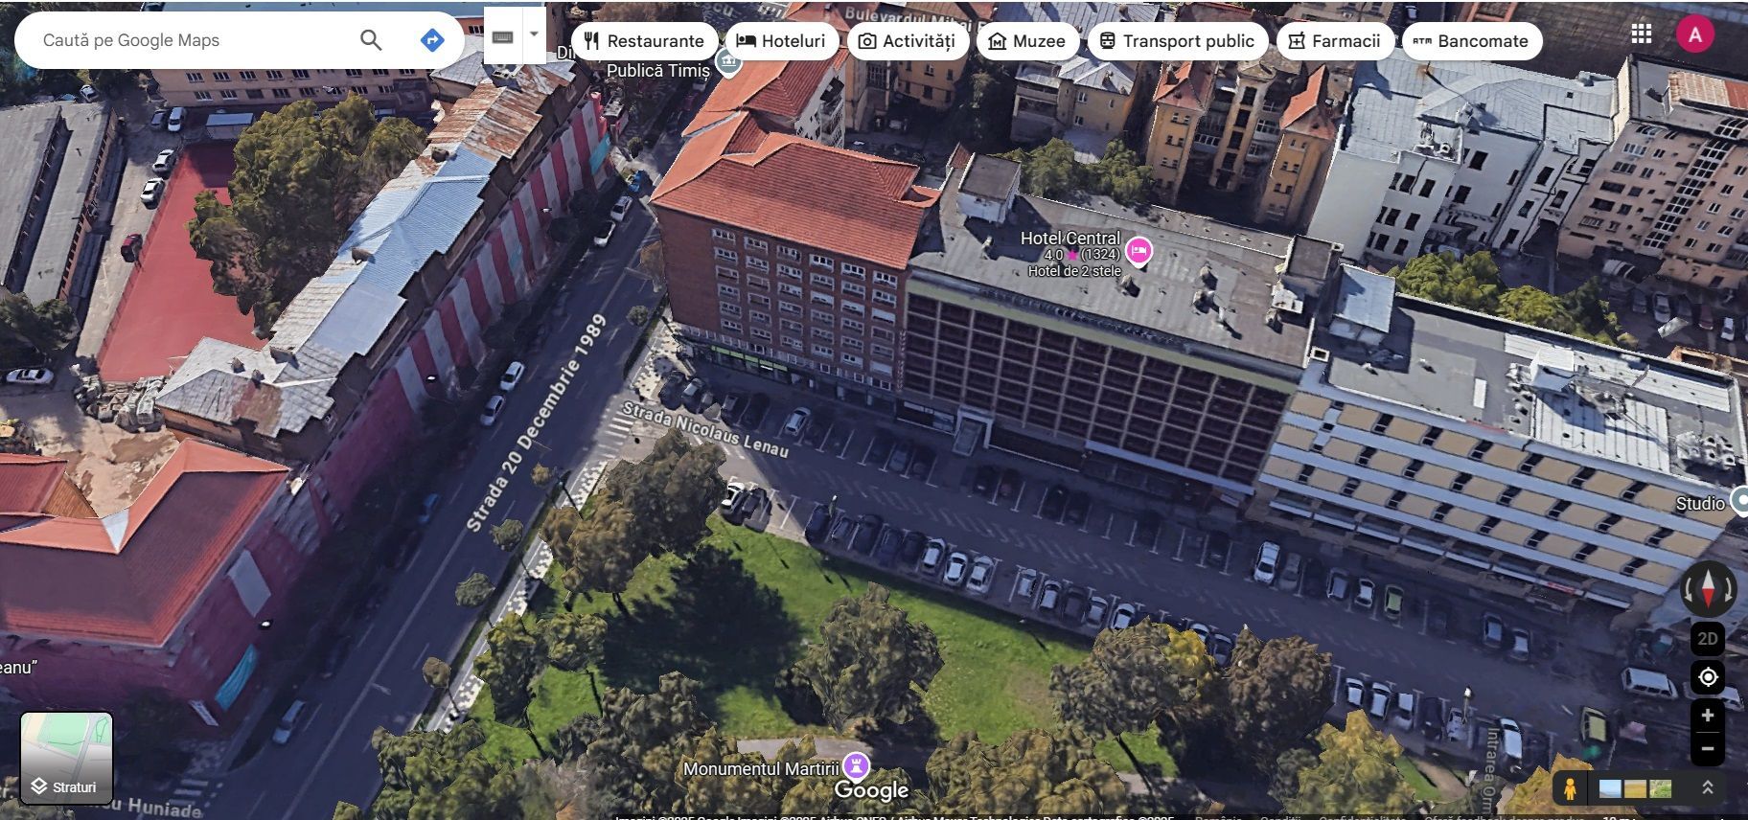Open the Google account avatar menu
The width and height of the screenshot is (1748, 820).
pyautogui.click(x=1694, y=35)
